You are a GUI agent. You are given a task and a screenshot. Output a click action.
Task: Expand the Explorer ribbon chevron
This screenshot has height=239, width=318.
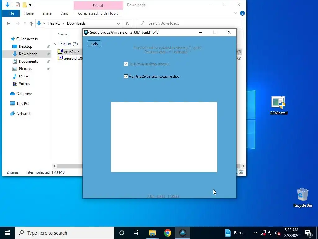click(236, 13)
